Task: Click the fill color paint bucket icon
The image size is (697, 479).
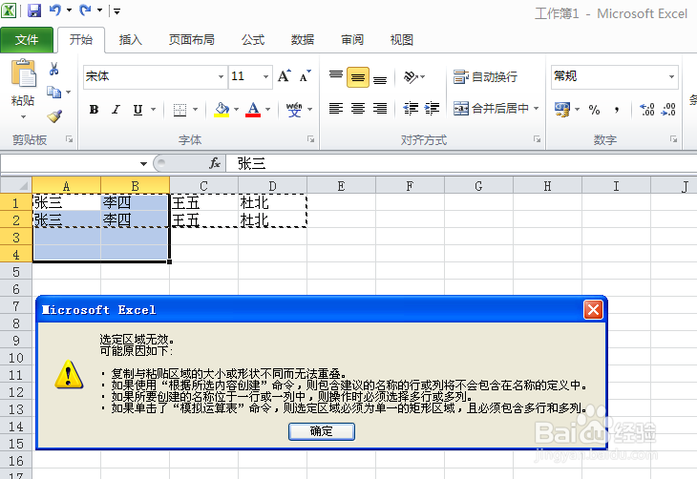Action: coord(222,110)
